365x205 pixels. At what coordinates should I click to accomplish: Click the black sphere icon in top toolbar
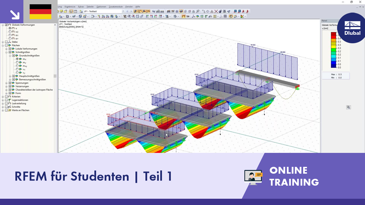(x=220, y=11)
